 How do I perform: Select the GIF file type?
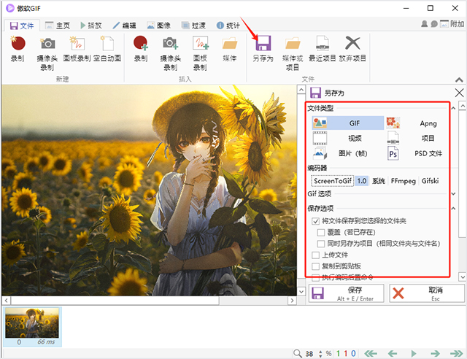(x=347, y=123)
